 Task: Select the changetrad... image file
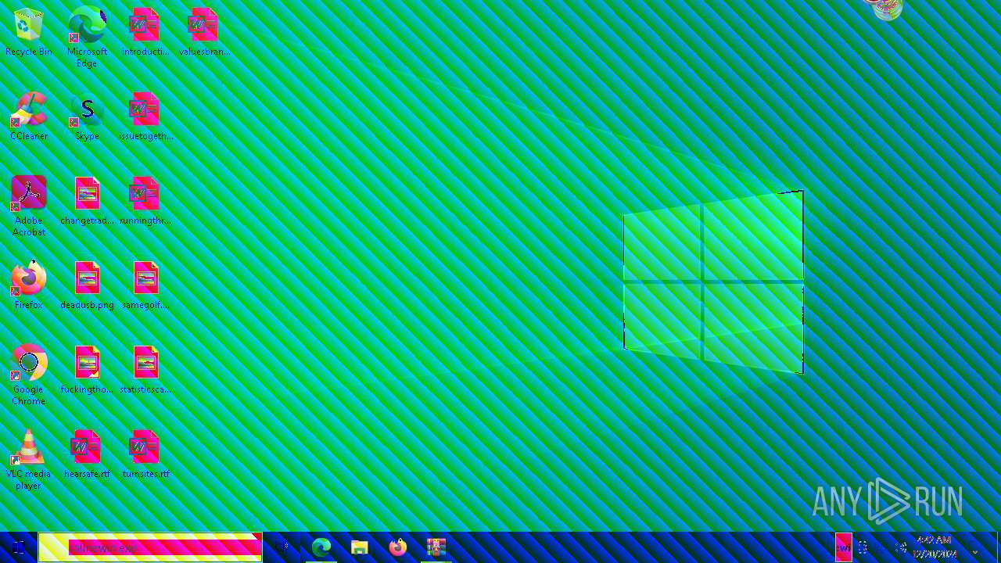87,201
